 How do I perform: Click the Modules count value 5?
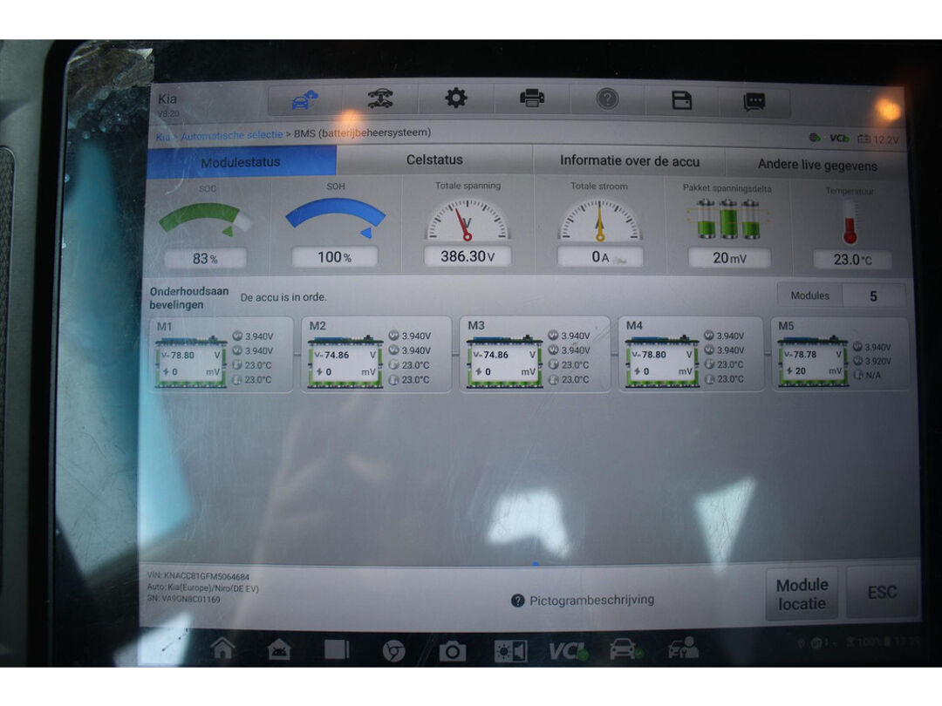[873, 296]
